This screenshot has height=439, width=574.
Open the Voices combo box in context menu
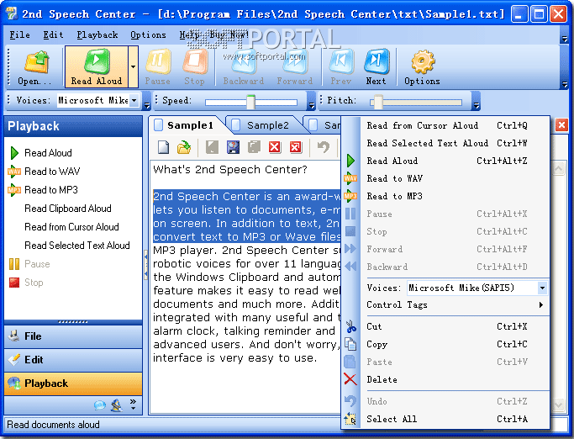pyautogui.click(x=542, y=288)
